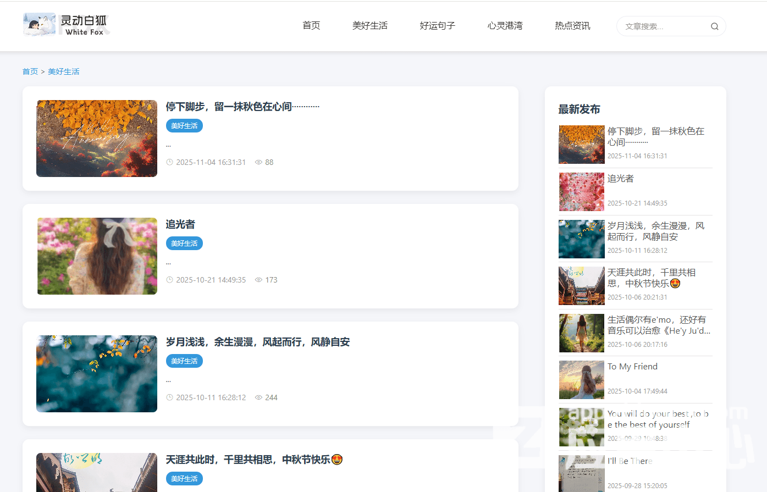Viewport: 767px width, 492px height.
Task: Open sidebar post To My Friend
Action: (x=632, y=367)
